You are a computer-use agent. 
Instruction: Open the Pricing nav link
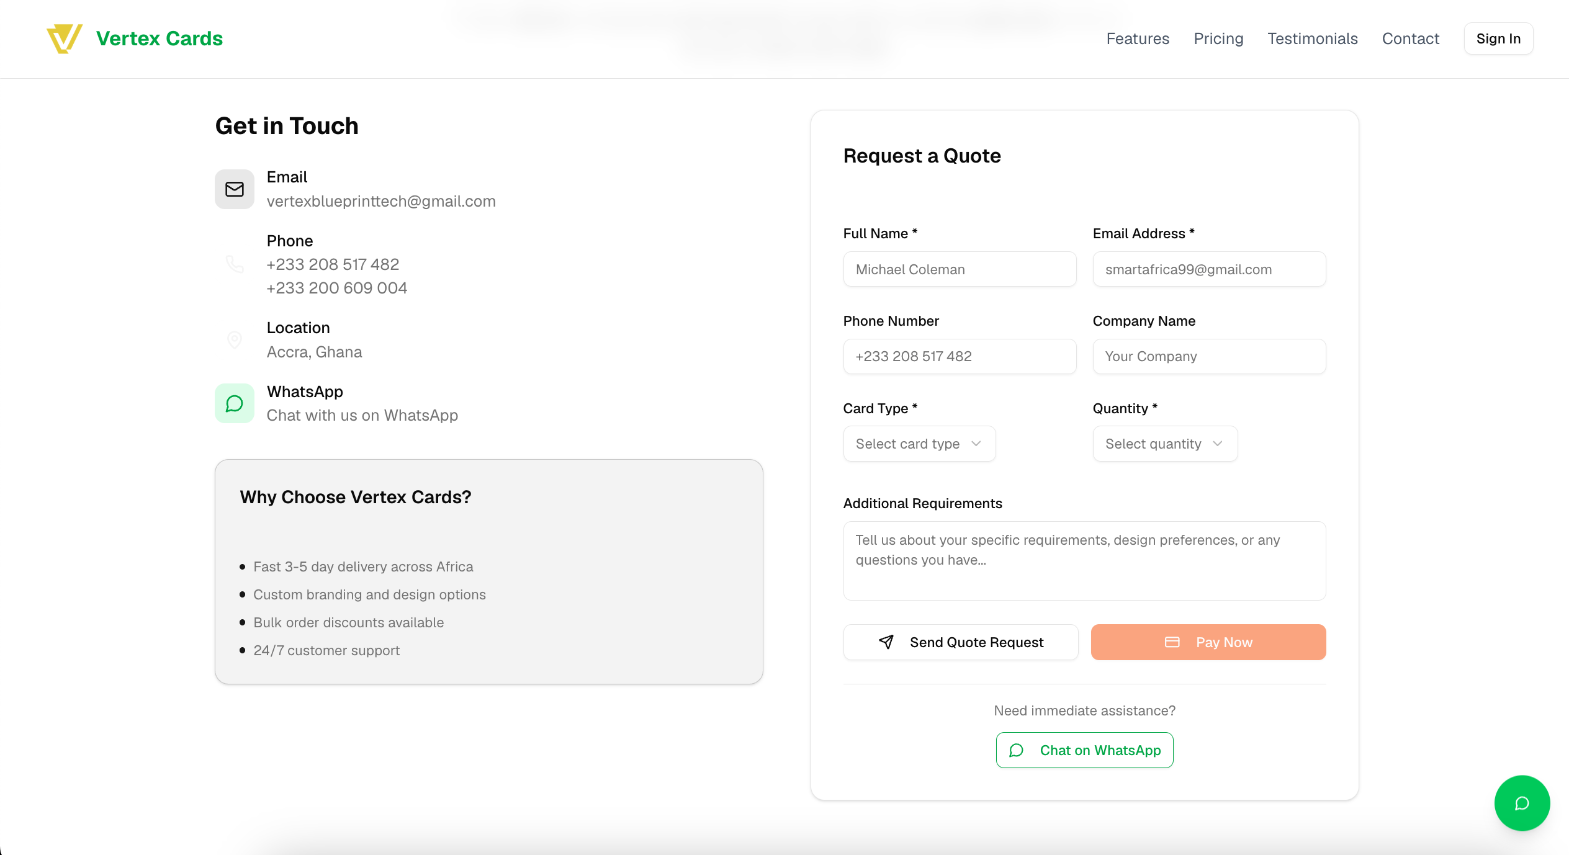(1218, 38)
